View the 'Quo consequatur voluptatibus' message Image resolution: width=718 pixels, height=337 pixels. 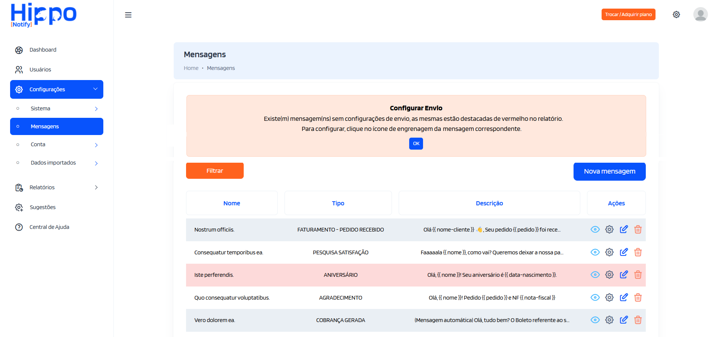click(x=595, y=297)
